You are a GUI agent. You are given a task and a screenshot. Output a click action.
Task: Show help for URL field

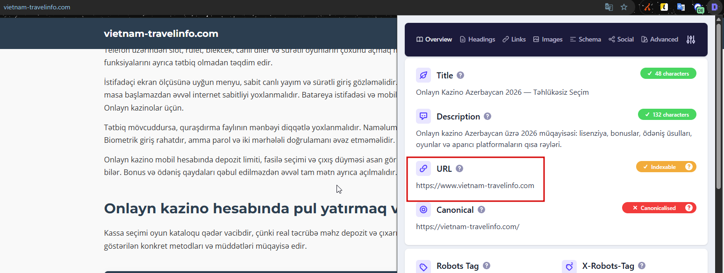[x=459, y=168]
